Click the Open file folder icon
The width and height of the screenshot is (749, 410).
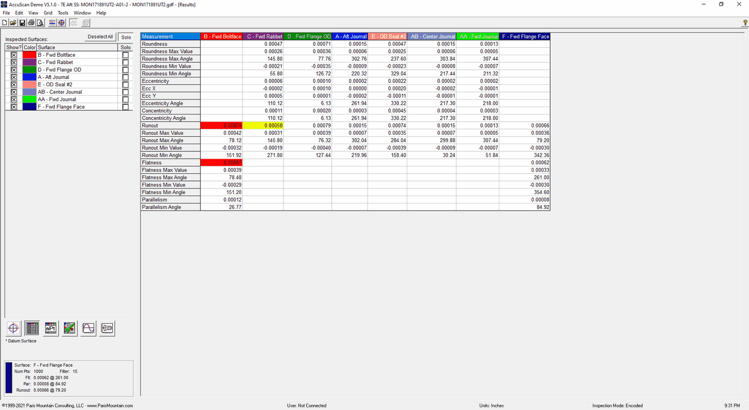point(14,22)
